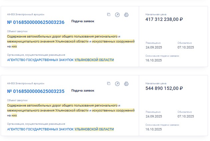Open tender link № 0168500000625003235
This screenshot has height=141, width=210.
(x=36, y=91)
